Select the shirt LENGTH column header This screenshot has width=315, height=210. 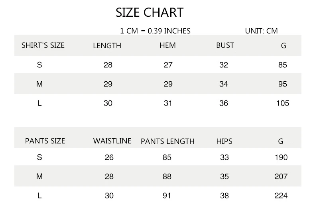pos(107,46)
